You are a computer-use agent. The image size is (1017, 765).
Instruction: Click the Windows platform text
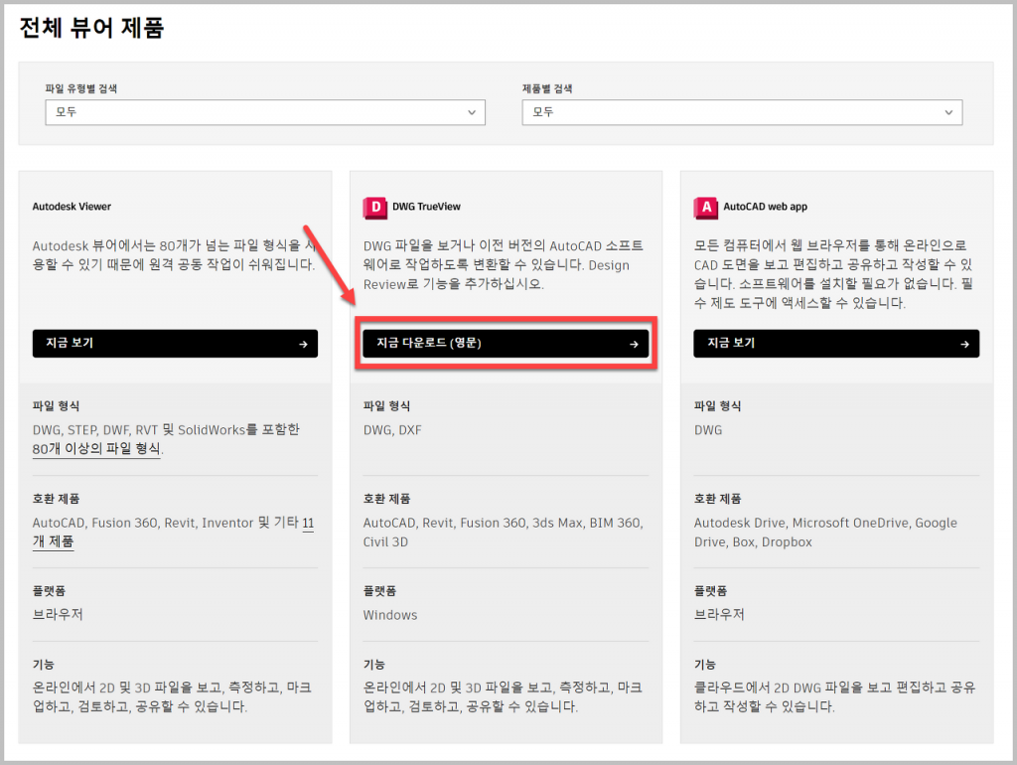tap(390, 615)
